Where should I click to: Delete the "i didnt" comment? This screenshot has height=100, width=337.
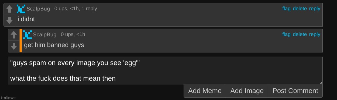(x=300, y=9)
